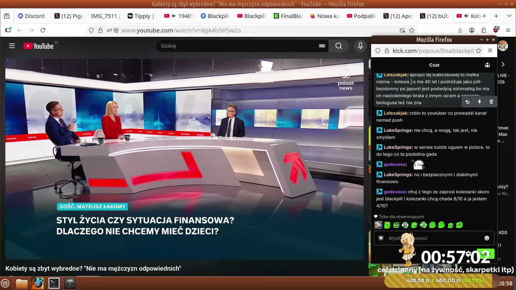Switch to the Podpalili tab
Viewport: 516px width, 290px height.
coord(361,16)
